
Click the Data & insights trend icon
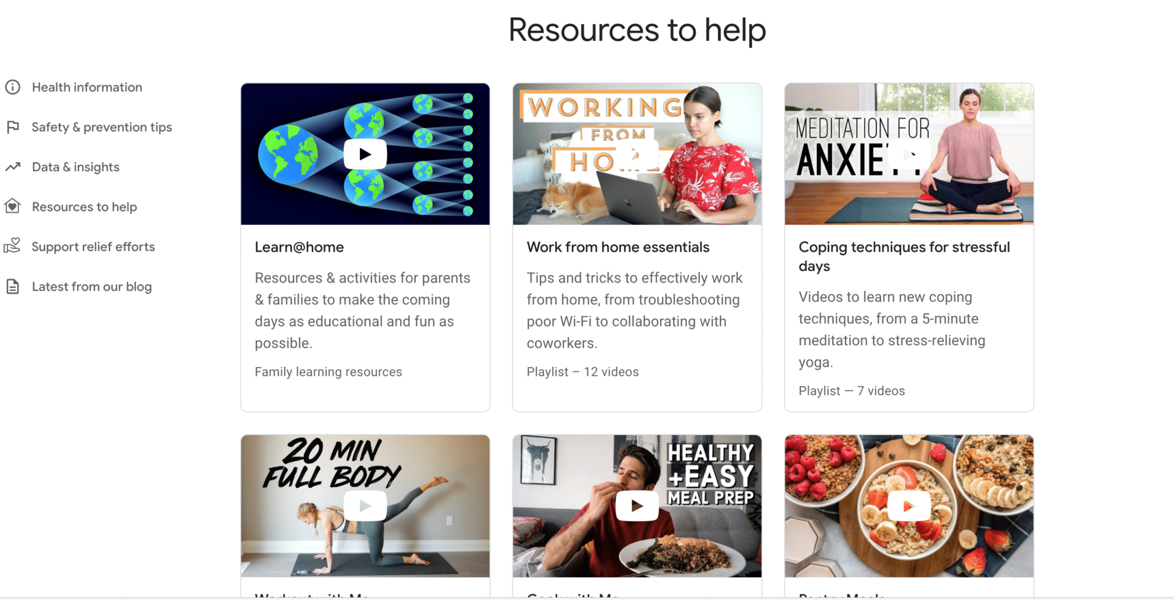tap(13, 167)
